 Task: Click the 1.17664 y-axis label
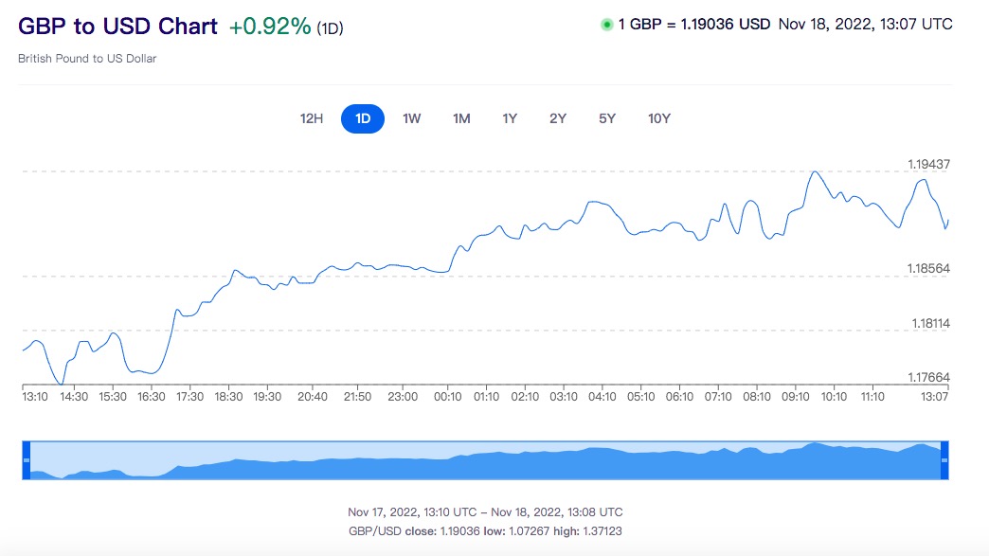[929, 378]
